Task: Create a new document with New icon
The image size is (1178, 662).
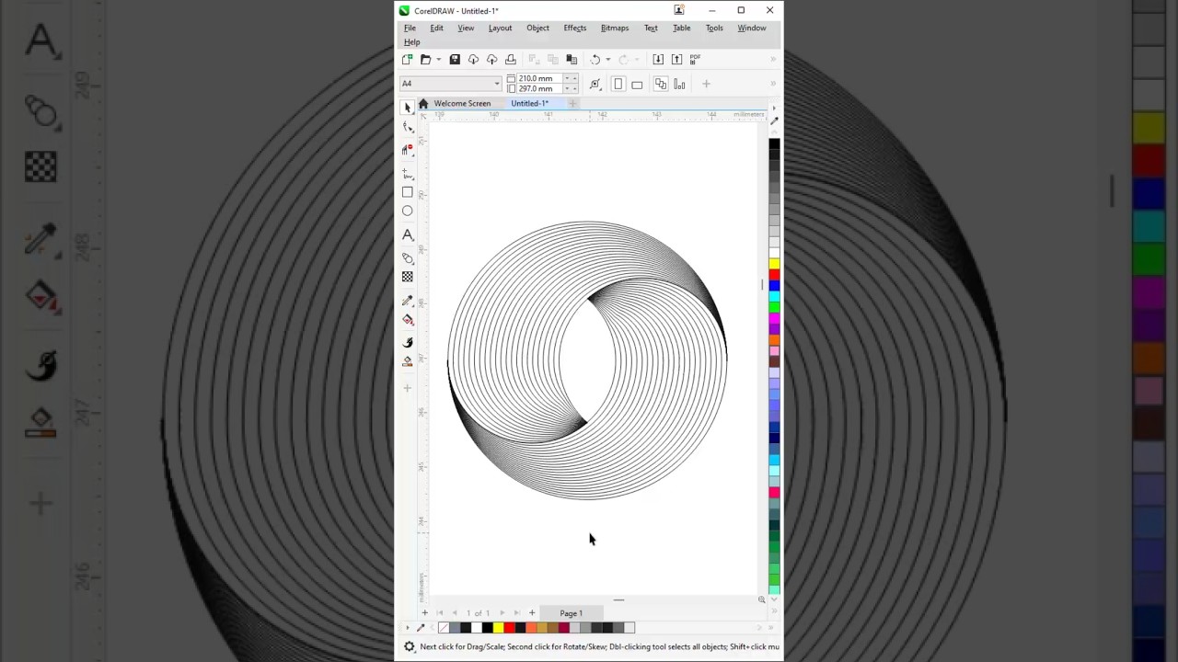Action: (x=408, y=60)
